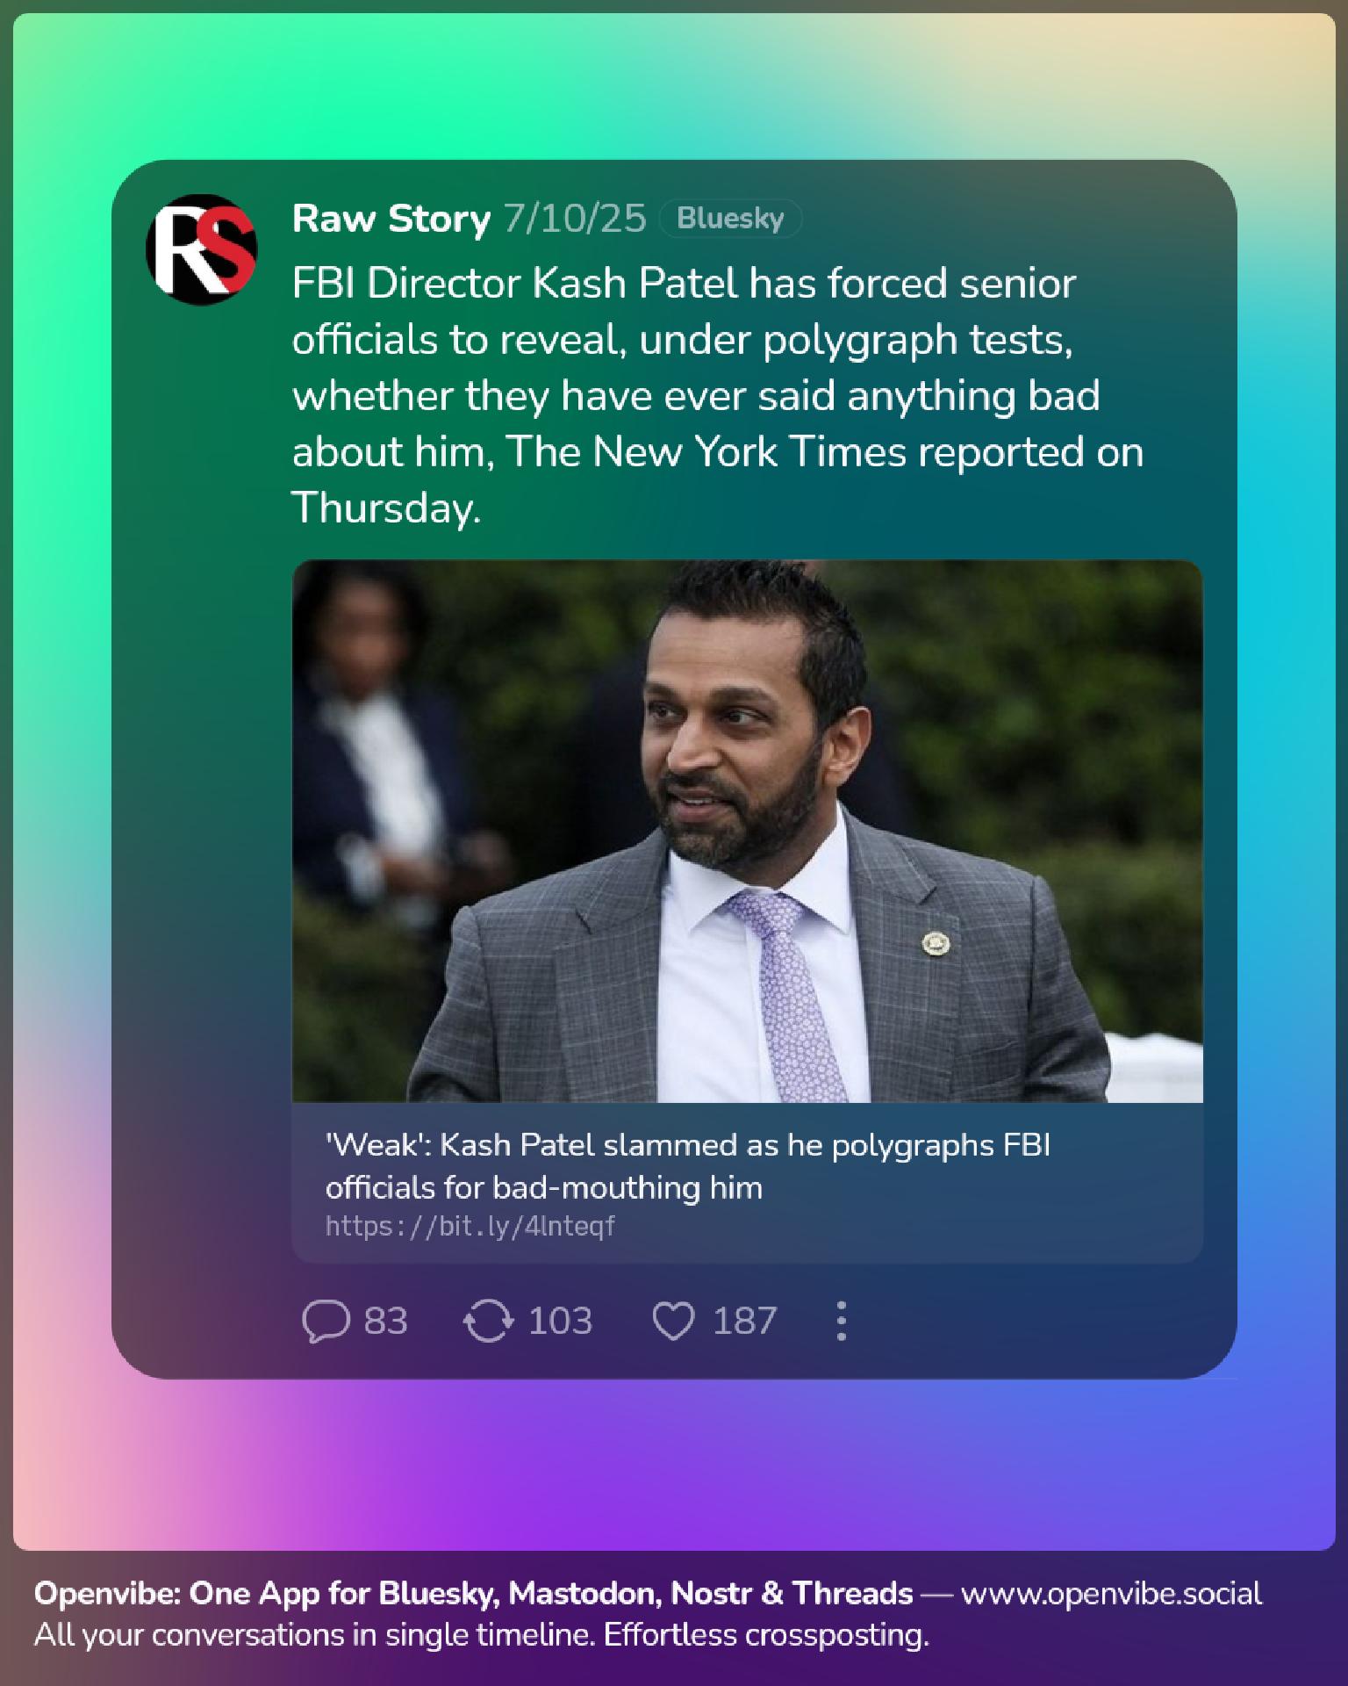This screenshot has width=1348, height=1686.
Task: Click the Openvibe footer tagline title
Action: (473, 1593)
